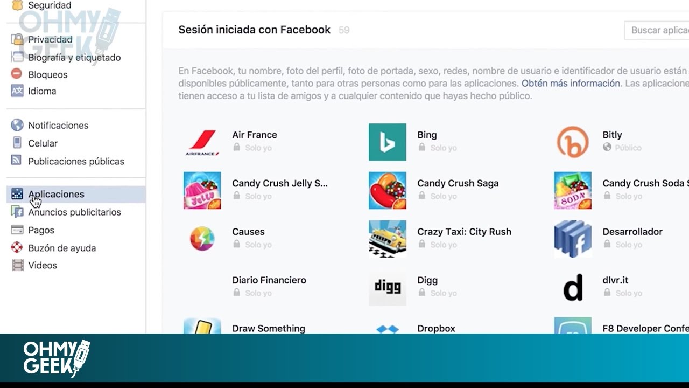This screenshot has width=689, height=388.
Task: Open Publicaciones públicas settings
Action: tap(76, 161)
